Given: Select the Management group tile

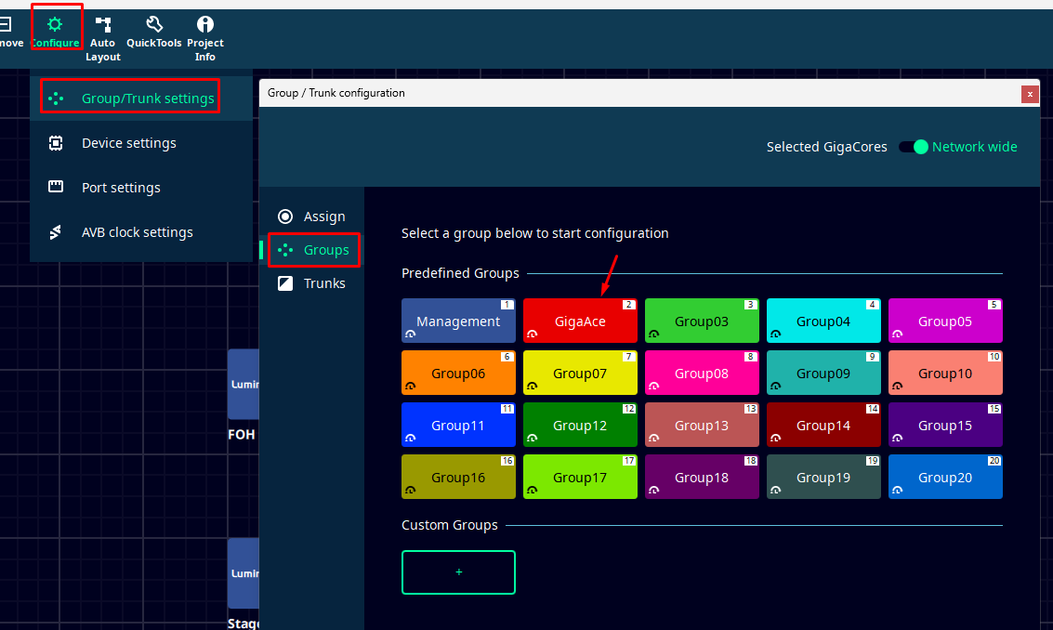Looking at the screenshot, I should 458,322.
